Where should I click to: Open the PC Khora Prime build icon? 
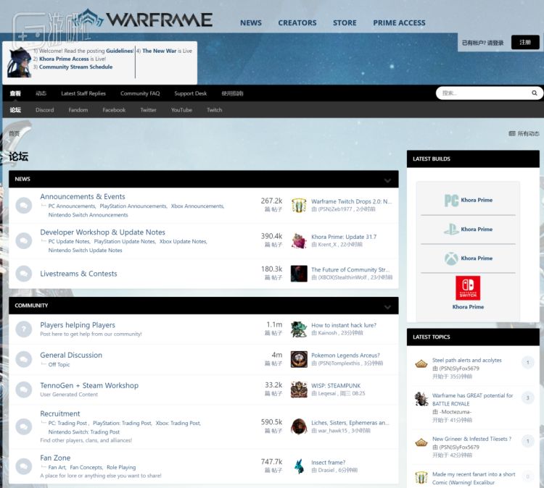[x=451, y=200]
